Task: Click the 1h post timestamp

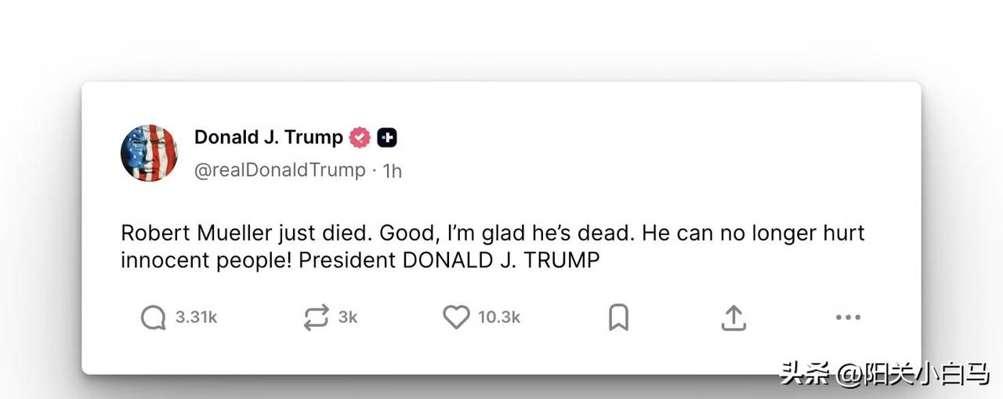Action: point(392,171)
